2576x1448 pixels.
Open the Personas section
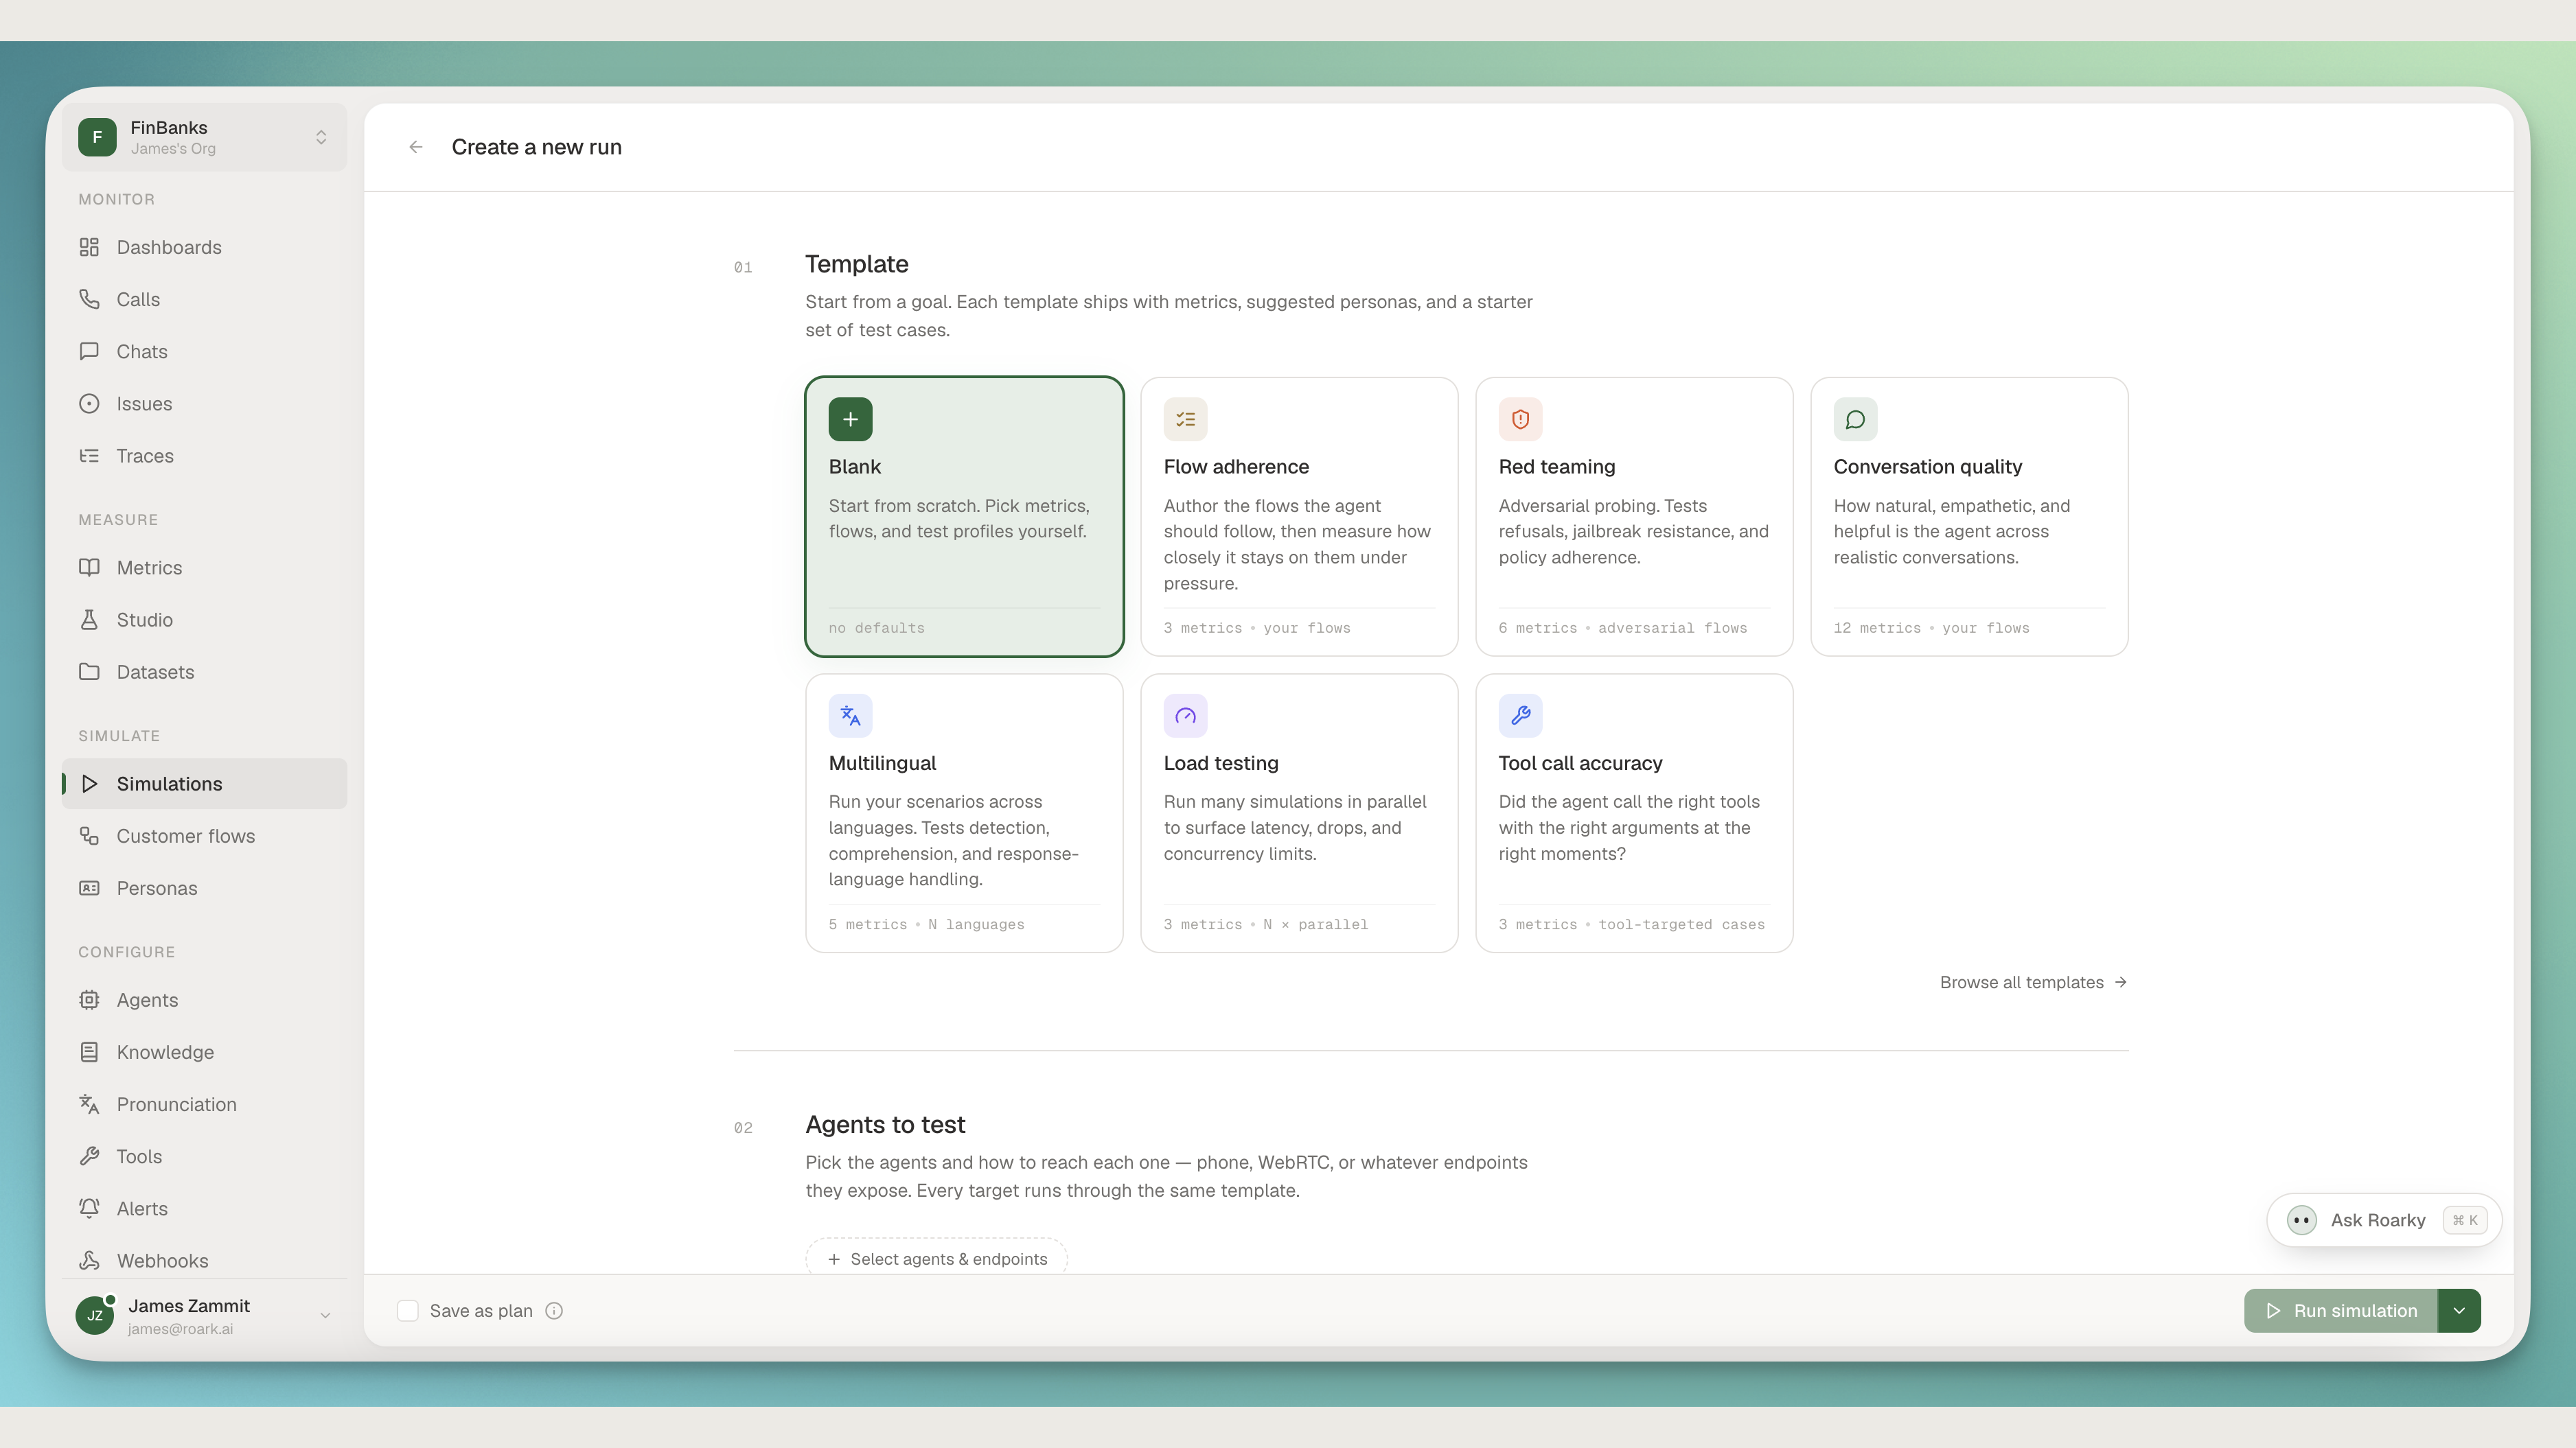(204, 887)
